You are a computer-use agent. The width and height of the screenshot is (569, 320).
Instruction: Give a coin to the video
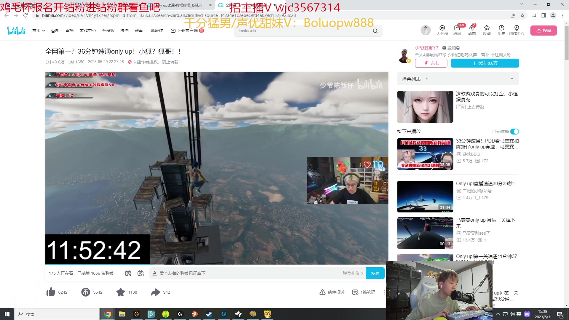pyautogui.click(x=86, y=292)
